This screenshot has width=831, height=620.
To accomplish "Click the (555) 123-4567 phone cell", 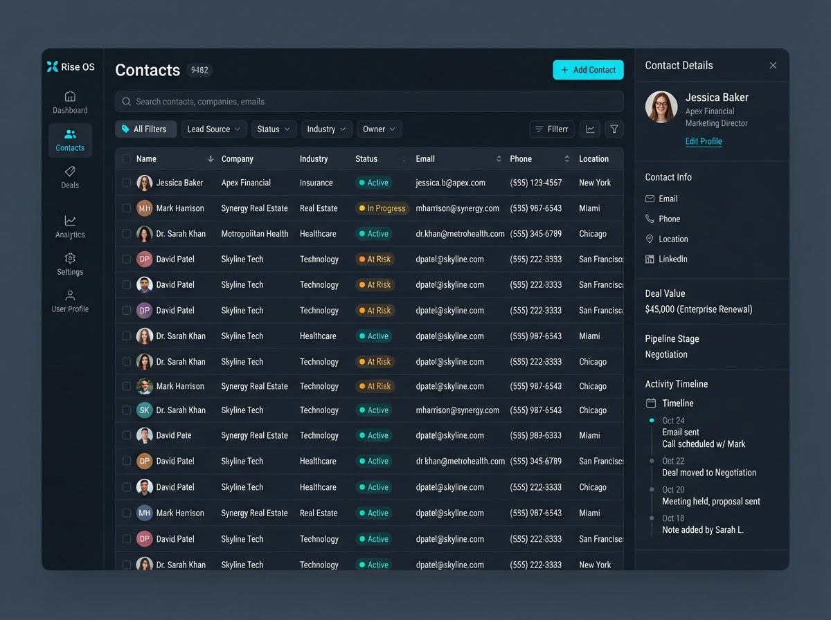I will pyautogui.click(x=536, y=183).
